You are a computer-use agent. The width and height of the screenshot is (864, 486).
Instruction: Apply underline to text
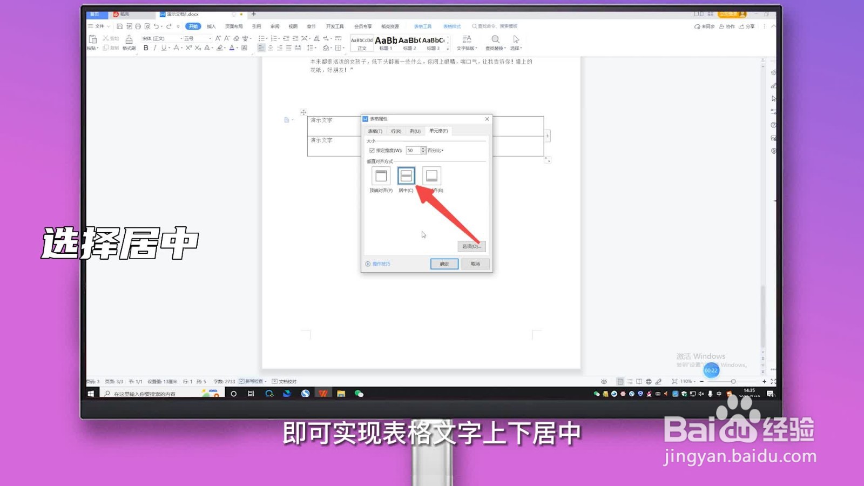coord(164,48)
